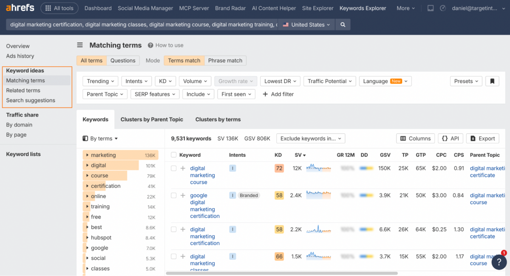Open the How to use help

point(166,45)
